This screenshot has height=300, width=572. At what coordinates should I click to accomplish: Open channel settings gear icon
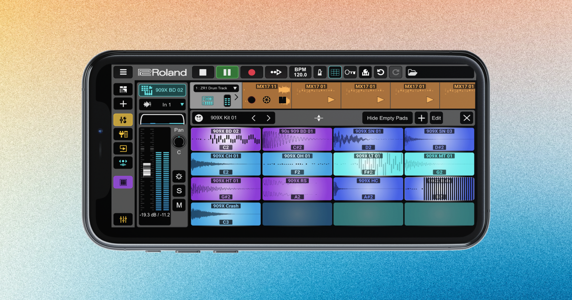pyautogui.click(x=179, y=176)
